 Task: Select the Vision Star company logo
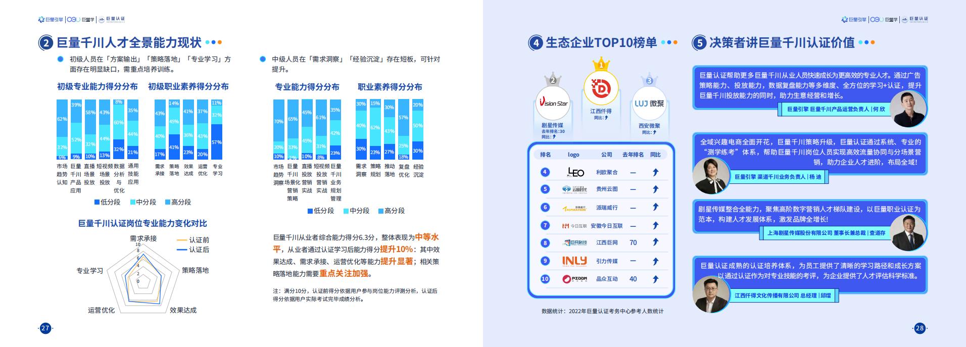point(553,104)
